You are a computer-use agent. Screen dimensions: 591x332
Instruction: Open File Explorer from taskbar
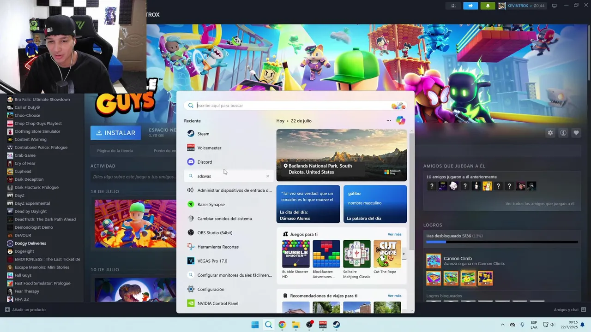pos(295,325)
